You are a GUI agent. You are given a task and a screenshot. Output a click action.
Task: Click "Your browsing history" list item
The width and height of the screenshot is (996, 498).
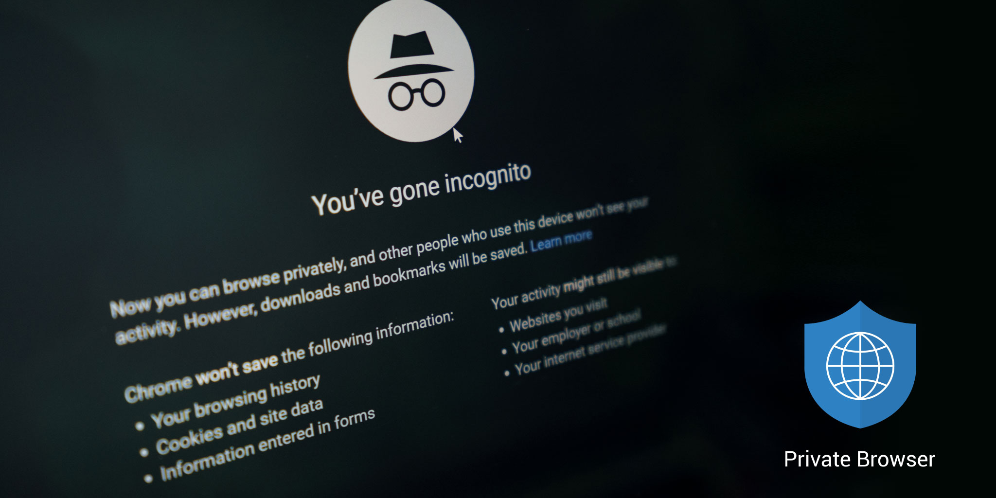coord(235,401)
